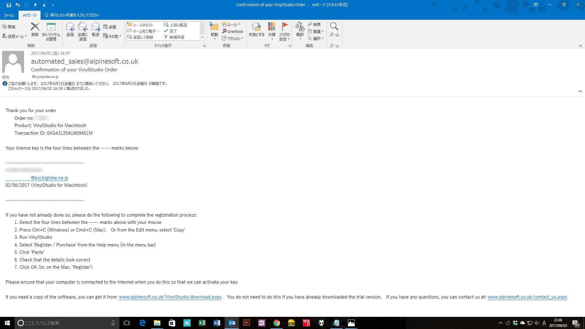Open the 迷惑メール dropdown
The height and width of the screenshot is (329, 585).
coord(15,36)
